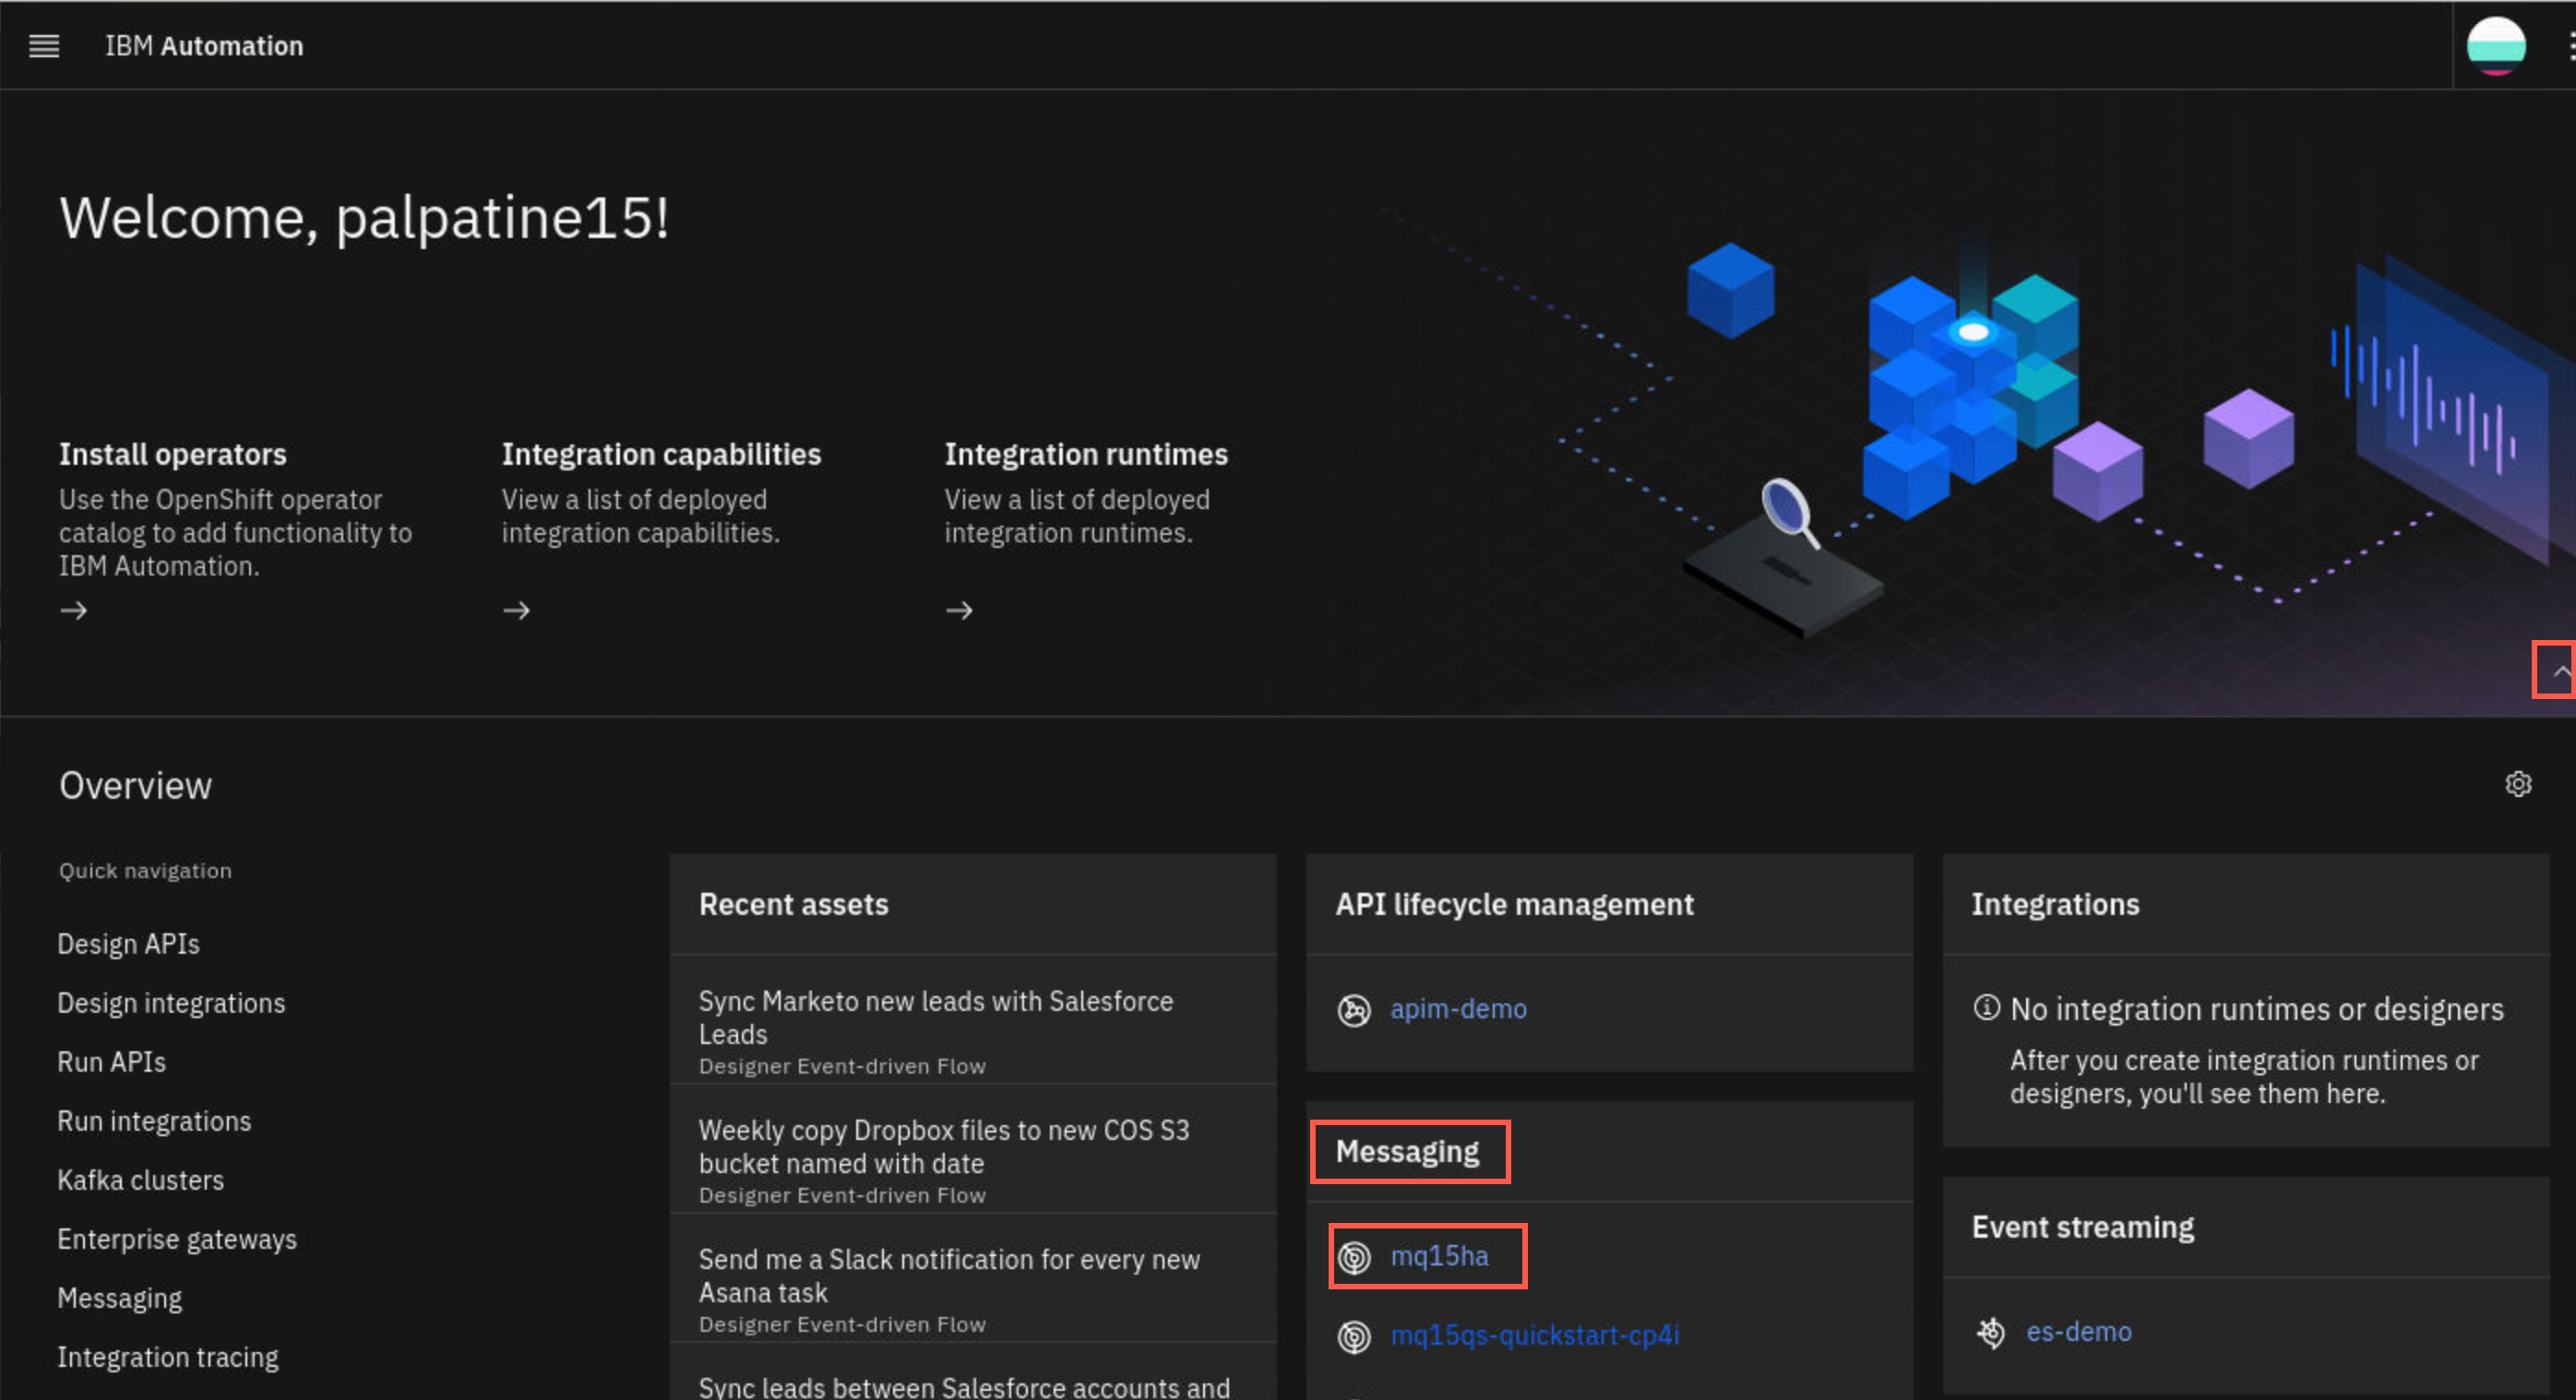2576x1400 pixels.
Task: Select Integration tracing in Quick navigation
Action: [168, 1357]
